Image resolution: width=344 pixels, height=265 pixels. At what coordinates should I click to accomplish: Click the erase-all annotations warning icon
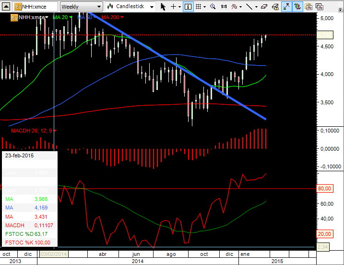[x=275, y=7]
